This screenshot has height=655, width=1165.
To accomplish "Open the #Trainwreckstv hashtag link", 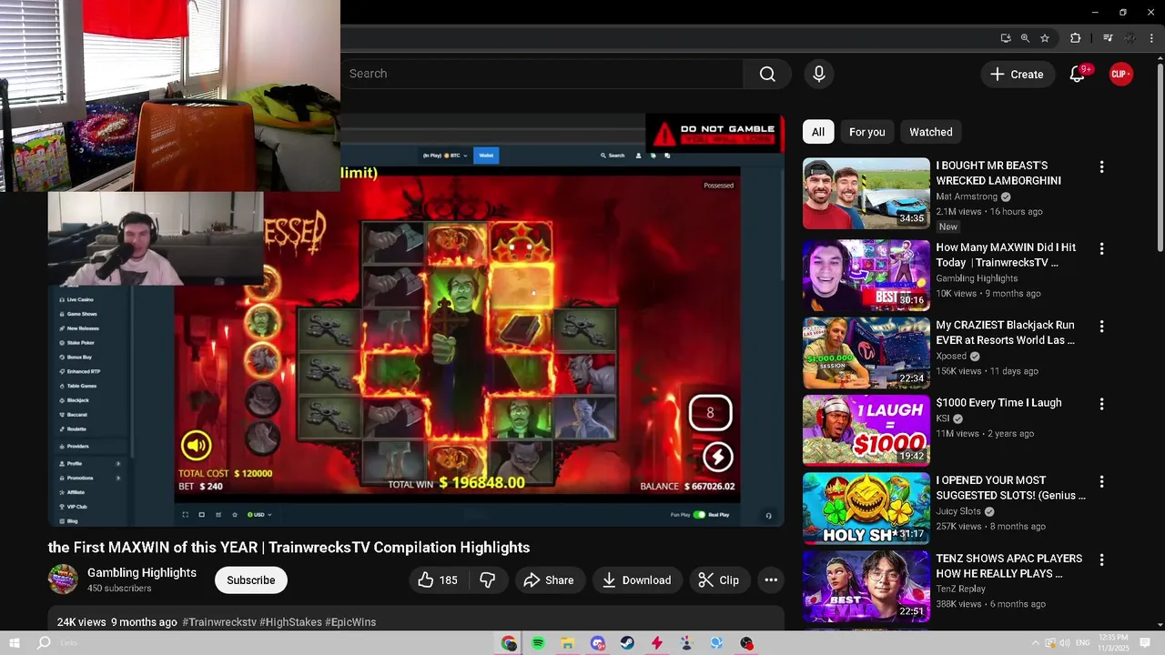I will 219,622.
